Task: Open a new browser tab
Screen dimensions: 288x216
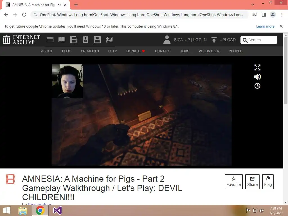Action: click(76, 5)
